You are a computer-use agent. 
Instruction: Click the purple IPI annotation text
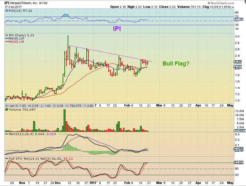point(117,29)
